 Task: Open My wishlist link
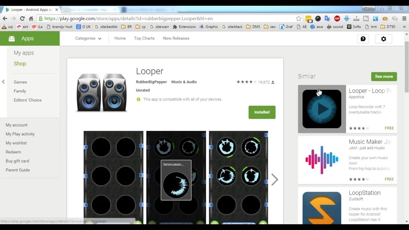16,143
